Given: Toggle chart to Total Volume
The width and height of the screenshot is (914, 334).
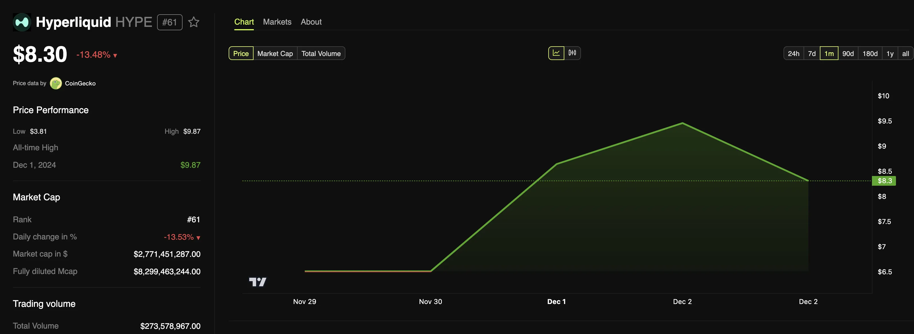Looking at the screenshot, I should [x=321, y=53].
